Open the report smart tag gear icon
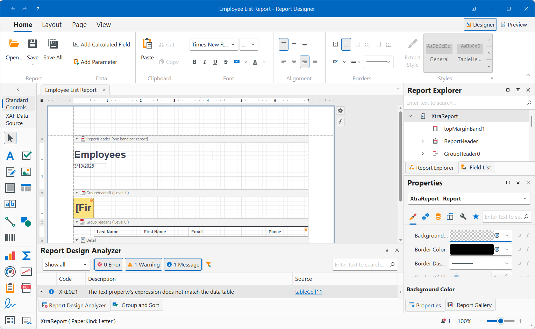The width and height of the screenshot is (535, 329). coord(340,111)
